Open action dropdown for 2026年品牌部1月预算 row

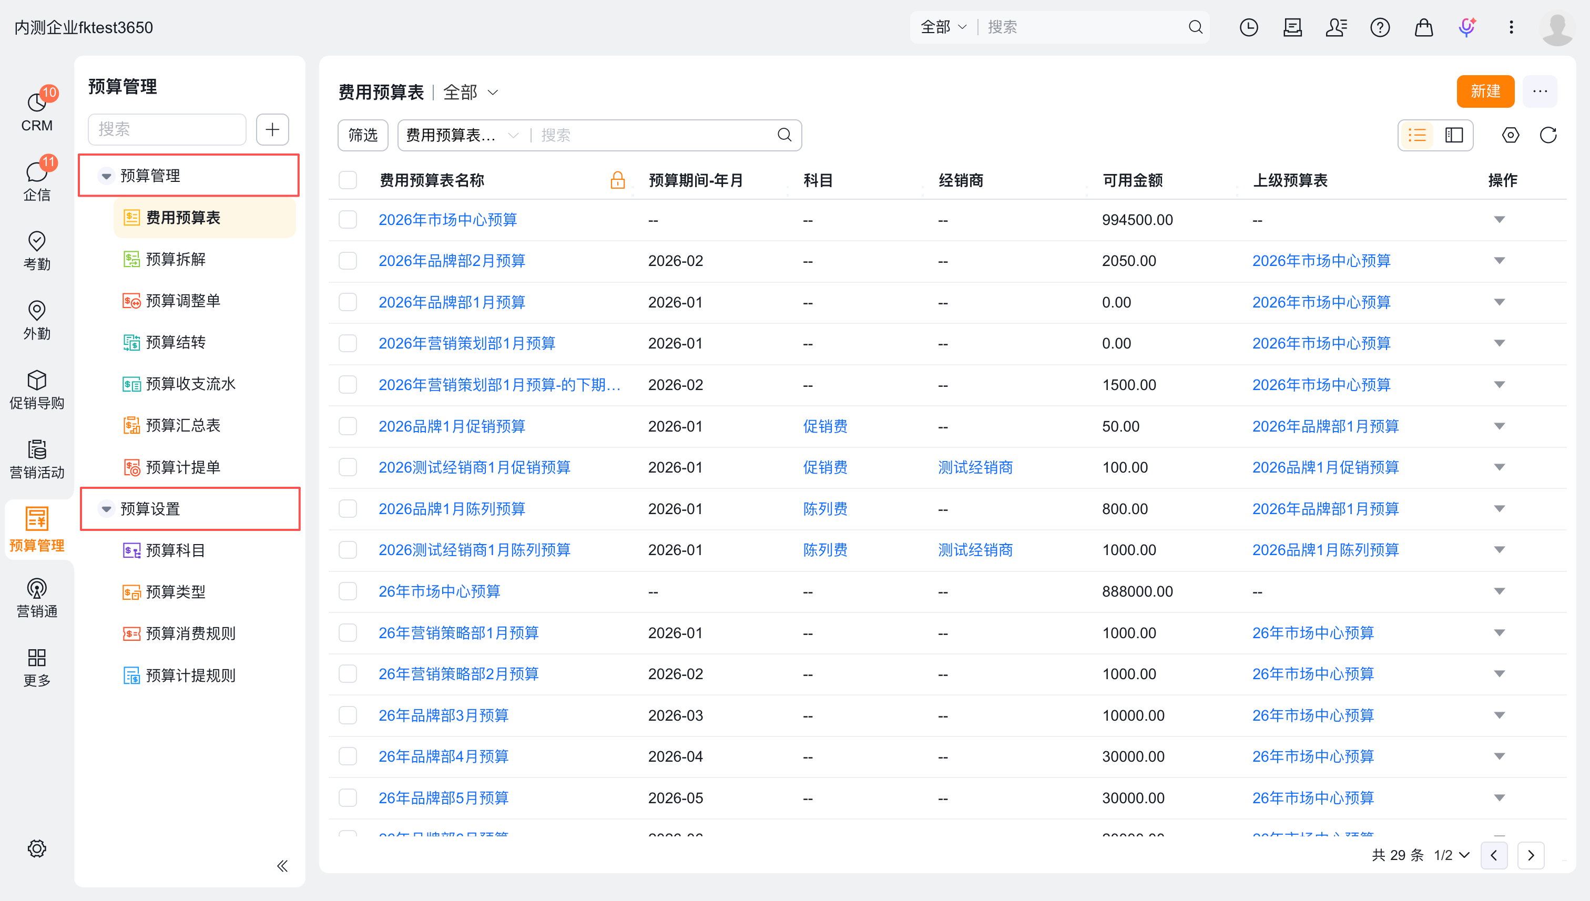[1499, 302]
